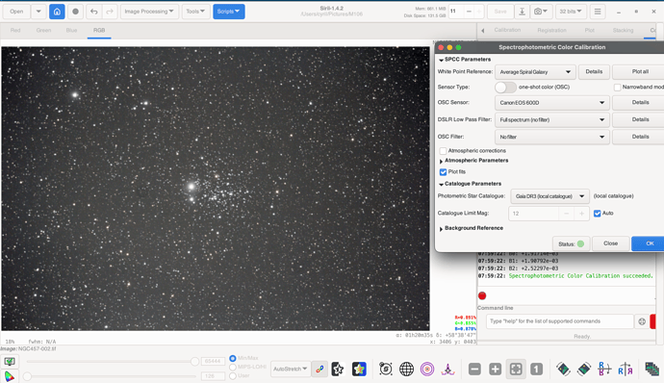The height and width of the screenshot is (383, 664).
Task: Select the MIPS-LO/HI radio button
Action: click(x=233, y=367)
